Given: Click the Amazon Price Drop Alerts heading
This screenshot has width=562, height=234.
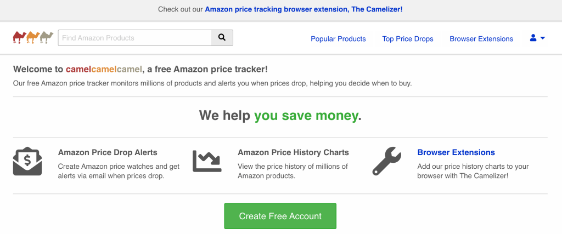Looking at the screenshot, I should [108, 152].
